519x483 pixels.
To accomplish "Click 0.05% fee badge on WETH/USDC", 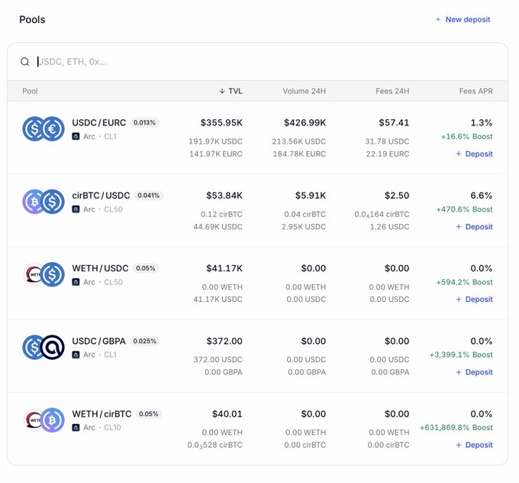I will (x=146, y=268).
